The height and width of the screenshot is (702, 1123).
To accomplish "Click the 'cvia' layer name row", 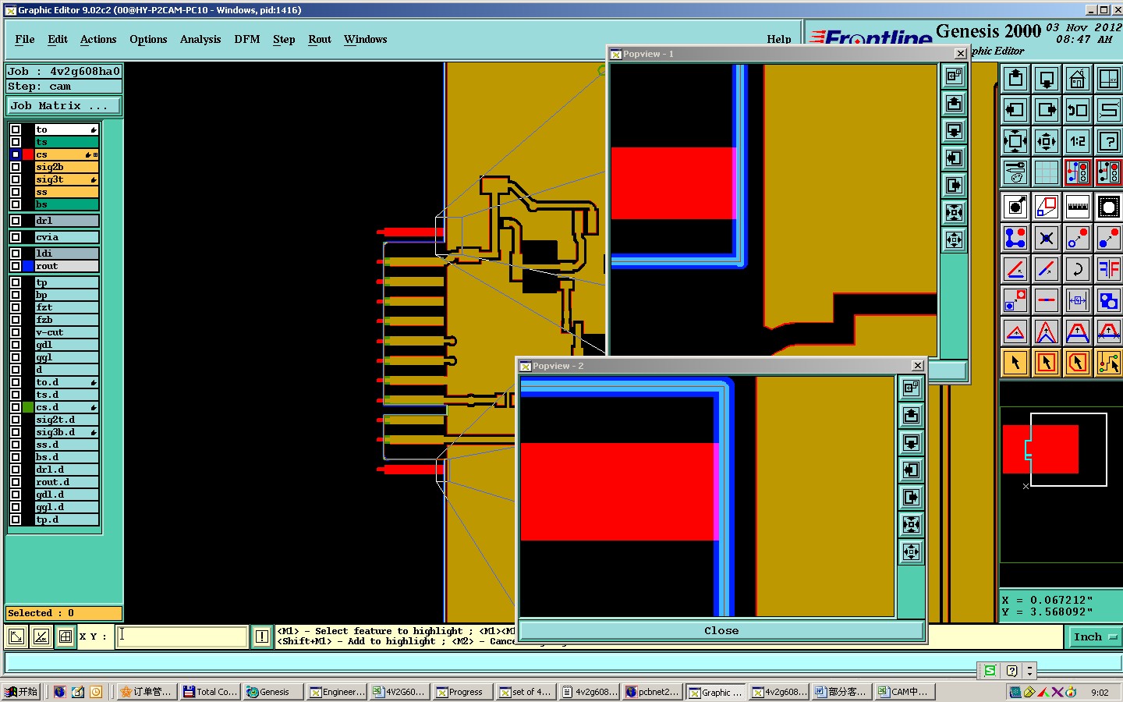I will click(67, 237).
